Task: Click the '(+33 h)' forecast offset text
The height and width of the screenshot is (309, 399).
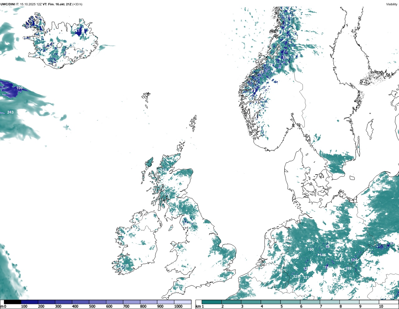Action: (77, 4)
